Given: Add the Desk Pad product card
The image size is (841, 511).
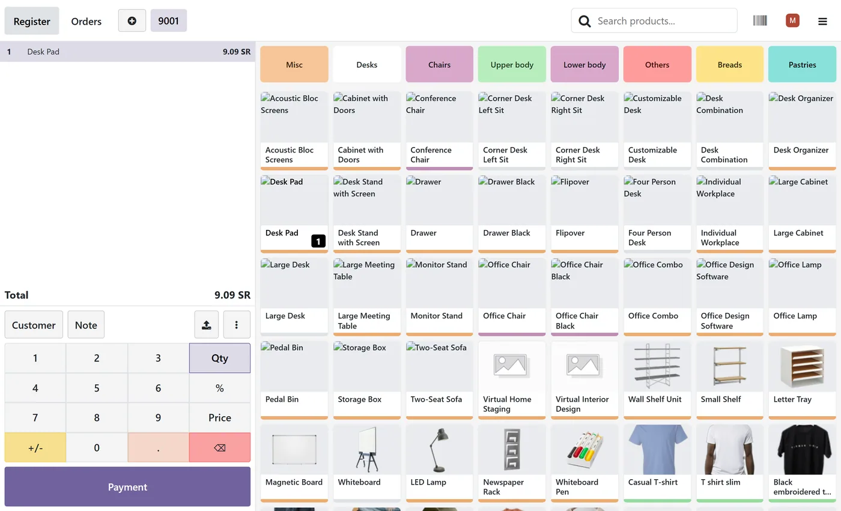Looking at the screenshot, I should pyautogui.click(x=294, y=214).
